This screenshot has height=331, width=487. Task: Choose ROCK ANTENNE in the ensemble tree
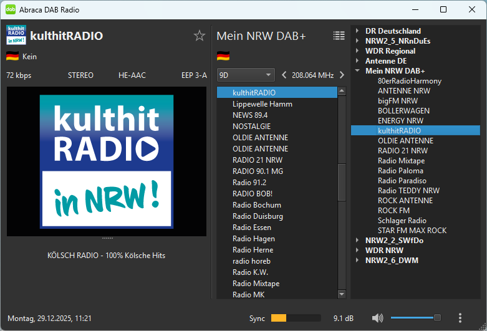(405, 201)
